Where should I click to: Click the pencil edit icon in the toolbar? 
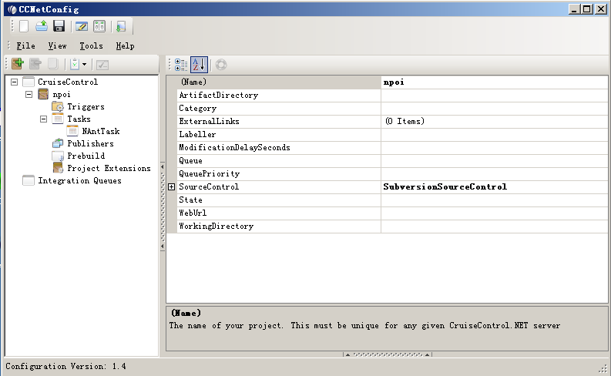82,26
